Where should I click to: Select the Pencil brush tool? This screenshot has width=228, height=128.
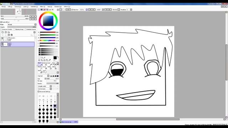[x=40, y=64]
